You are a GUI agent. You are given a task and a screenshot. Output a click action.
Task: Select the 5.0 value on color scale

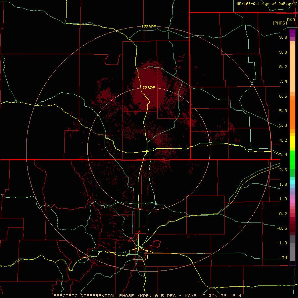[x=283, y=125]
